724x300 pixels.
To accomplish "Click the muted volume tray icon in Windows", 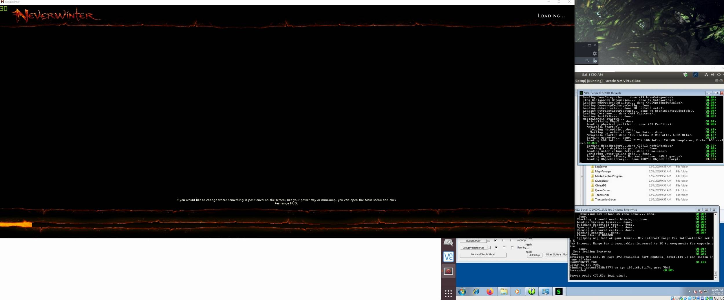I will pos(695,292).
